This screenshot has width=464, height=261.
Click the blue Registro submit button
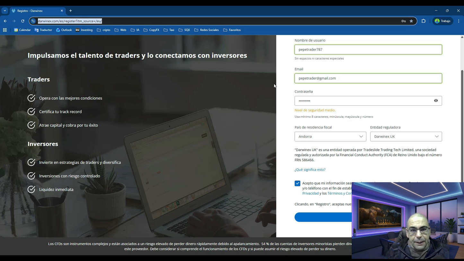point(323,217)
